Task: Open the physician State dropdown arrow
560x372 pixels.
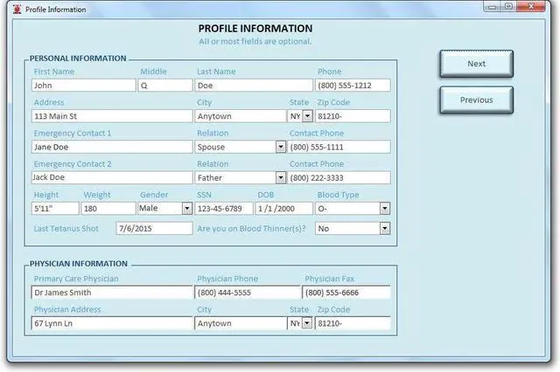Action: [x=307, y=323]
